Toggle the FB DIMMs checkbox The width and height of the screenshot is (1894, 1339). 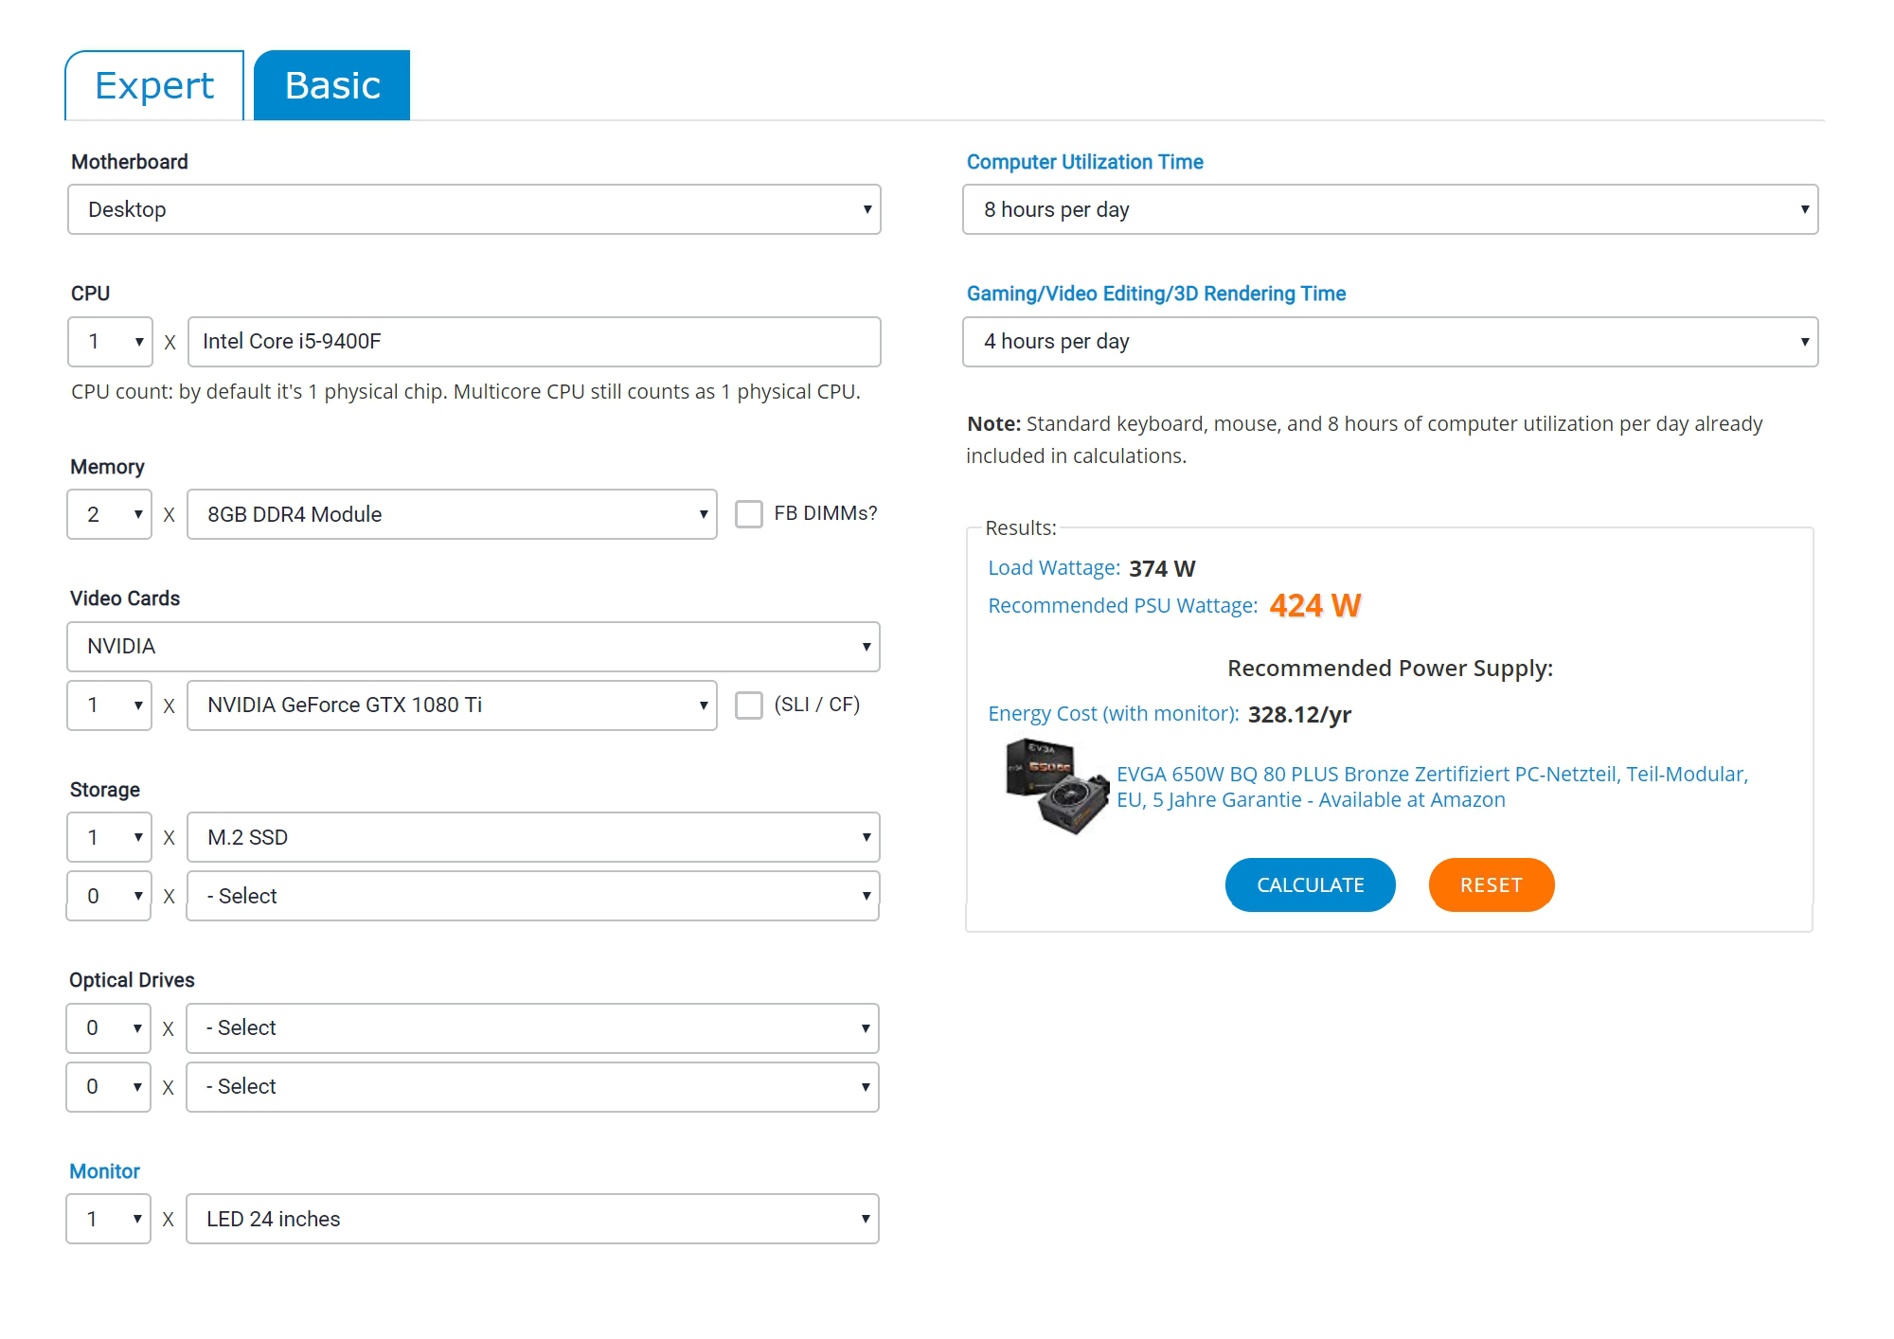[749, 514]
